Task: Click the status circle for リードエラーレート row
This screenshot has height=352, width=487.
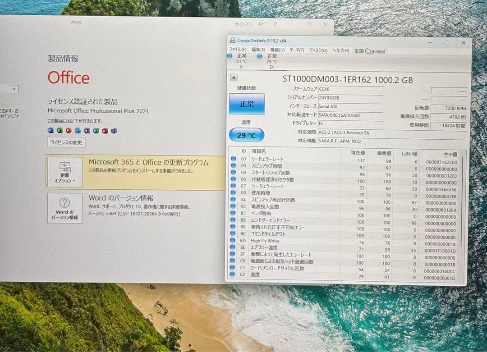Action: 233,159
